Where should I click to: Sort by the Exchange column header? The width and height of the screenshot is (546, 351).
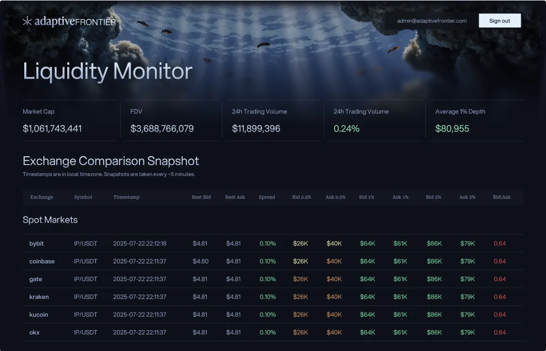coord(42,197)
